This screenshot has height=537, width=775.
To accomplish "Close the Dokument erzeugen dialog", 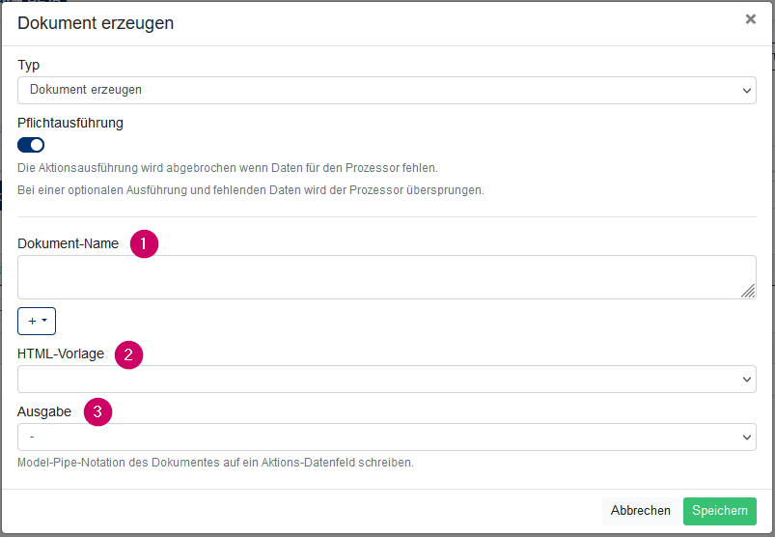I will coord(750,19).
